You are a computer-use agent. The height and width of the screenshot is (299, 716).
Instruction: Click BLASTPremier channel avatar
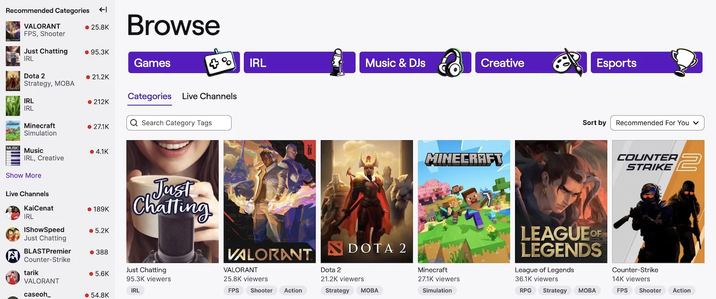pyautogui.click(x=13, y=256)
